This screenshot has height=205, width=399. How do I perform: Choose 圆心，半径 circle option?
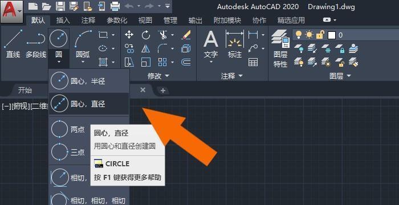pos(89,81)
